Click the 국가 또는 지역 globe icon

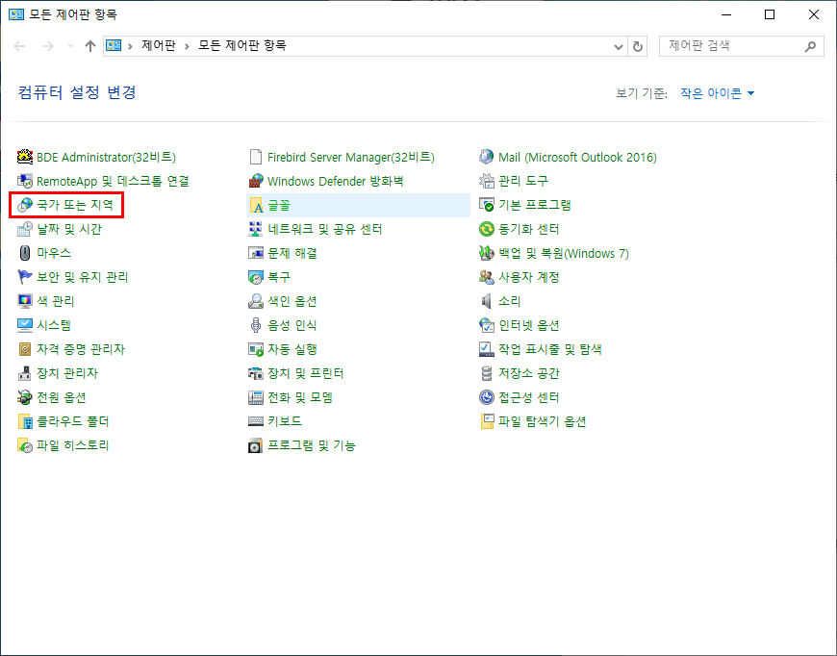pyautogui.click(x=25, y=205)
